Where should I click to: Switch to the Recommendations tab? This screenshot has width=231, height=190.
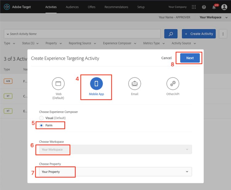[116, 7]
